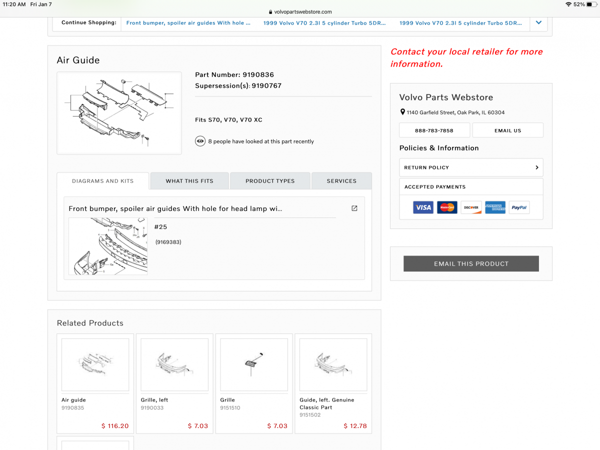This screenshot has height=450, width=600.
Task: Open the Grille, left 9190033 related product
Action: 174,382
